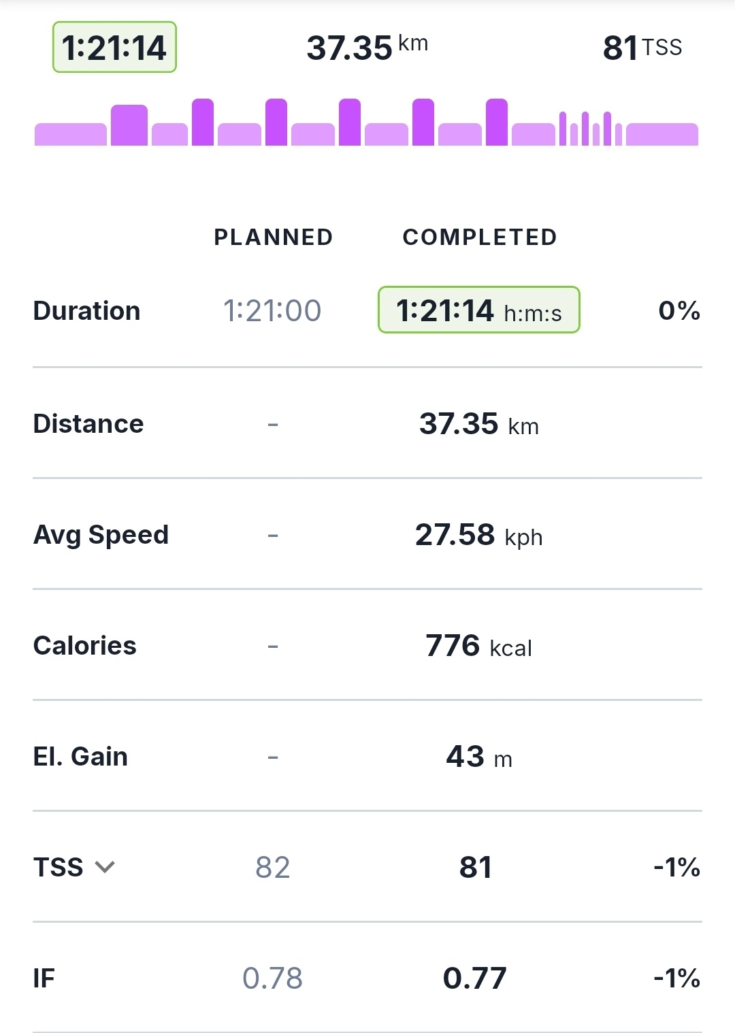Tap the 0% duration compliance value
This screenshot has height=1033, width=735.
[679, 311]
